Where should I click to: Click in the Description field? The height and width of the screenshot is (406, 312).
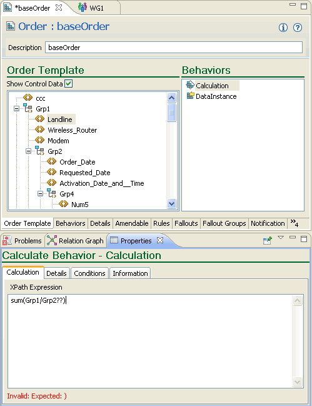(x=174, y=48)
